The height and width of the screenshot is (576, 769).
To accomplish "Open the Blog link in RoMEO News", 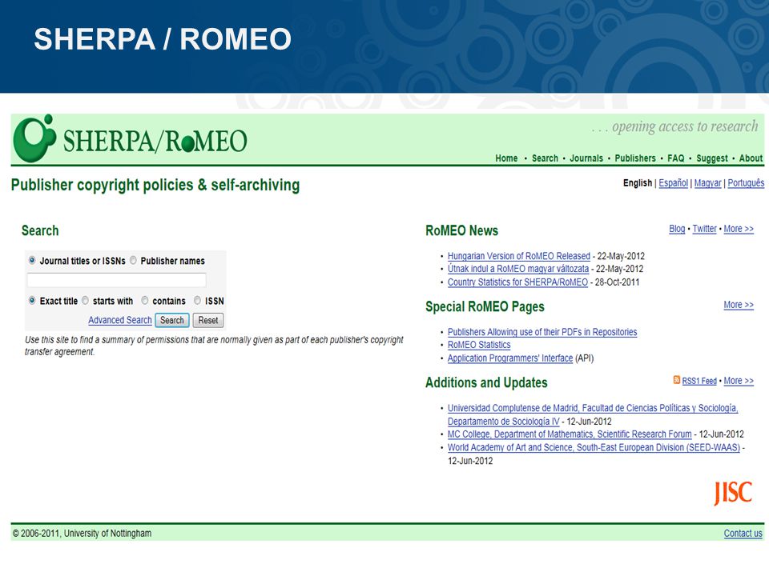I will click(x=677, y=229).
